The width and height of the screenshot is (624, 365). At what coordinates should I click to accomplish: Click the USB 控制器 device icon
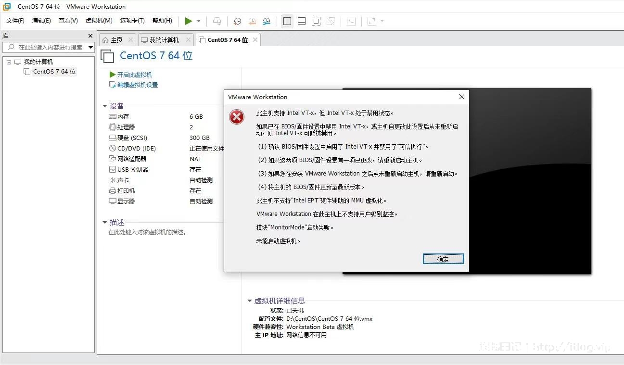coord(113,169)
